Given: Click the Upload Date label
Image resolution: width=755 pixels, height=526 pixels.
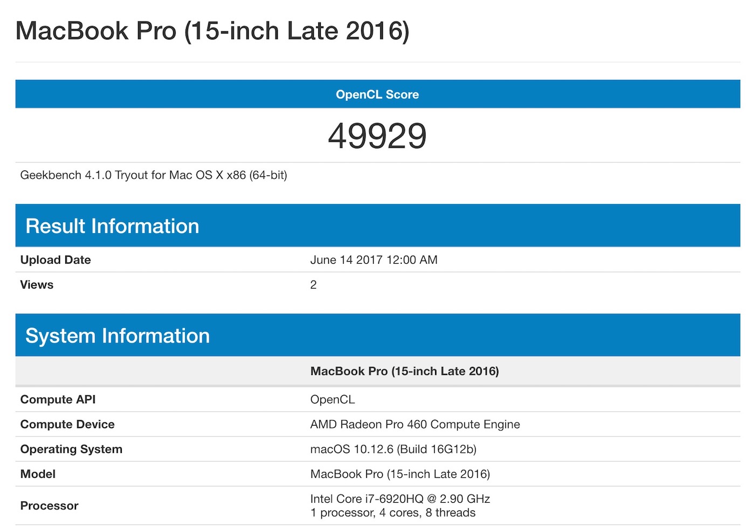Looking at the screenshot, I should click(56, 260).
